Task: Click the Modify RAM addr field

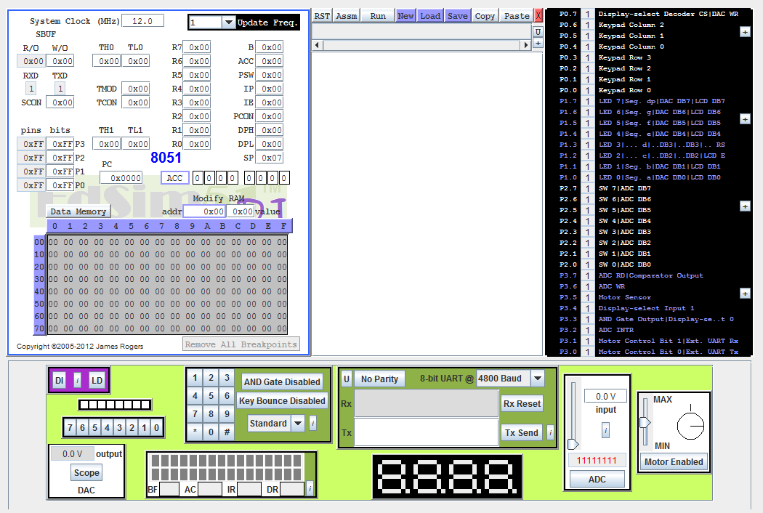Action: (204, 211)
